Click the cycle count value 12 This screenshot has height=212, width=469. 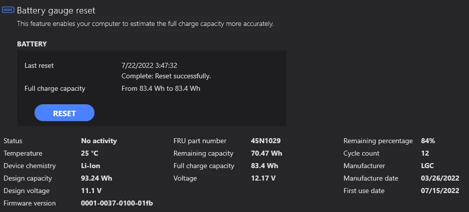[x=425, y=153]
